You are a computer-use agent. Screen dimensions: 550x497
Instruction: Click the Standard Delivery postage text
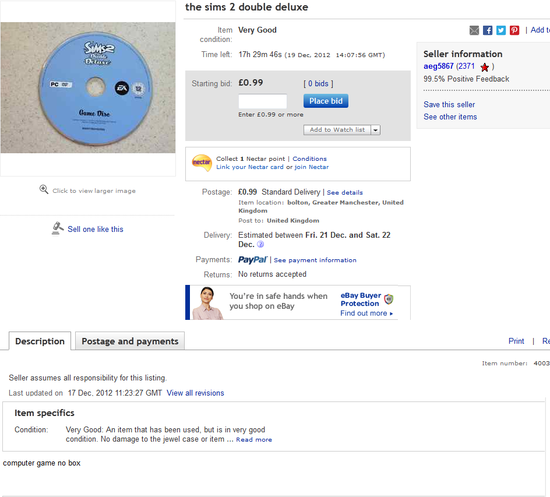291,192
